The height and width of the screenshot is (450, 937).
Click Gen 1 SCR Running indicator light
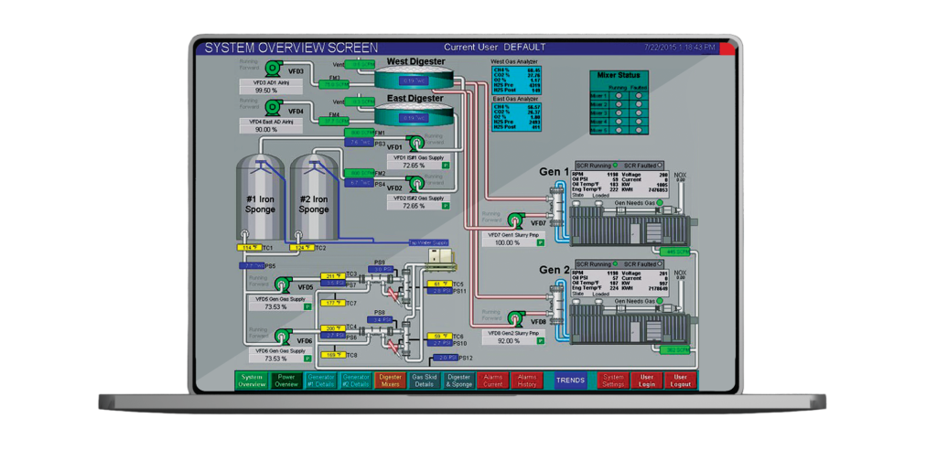(x=615, y=165)
